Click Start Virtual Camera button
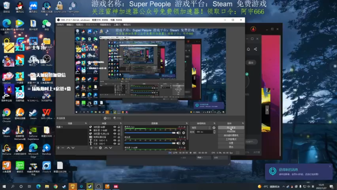Screen dimensions: 337x190 click(231, 135)
